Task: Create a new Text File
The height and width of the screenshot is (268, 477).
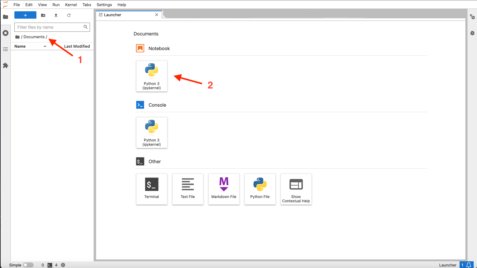Action: (188, 189)
